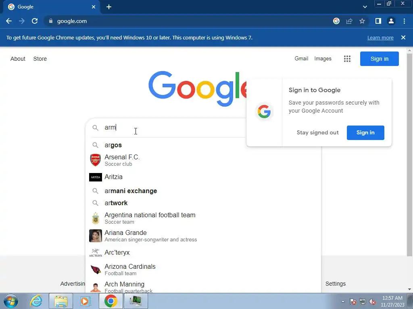Open the tab search dropdown arrow

[365, 7]
